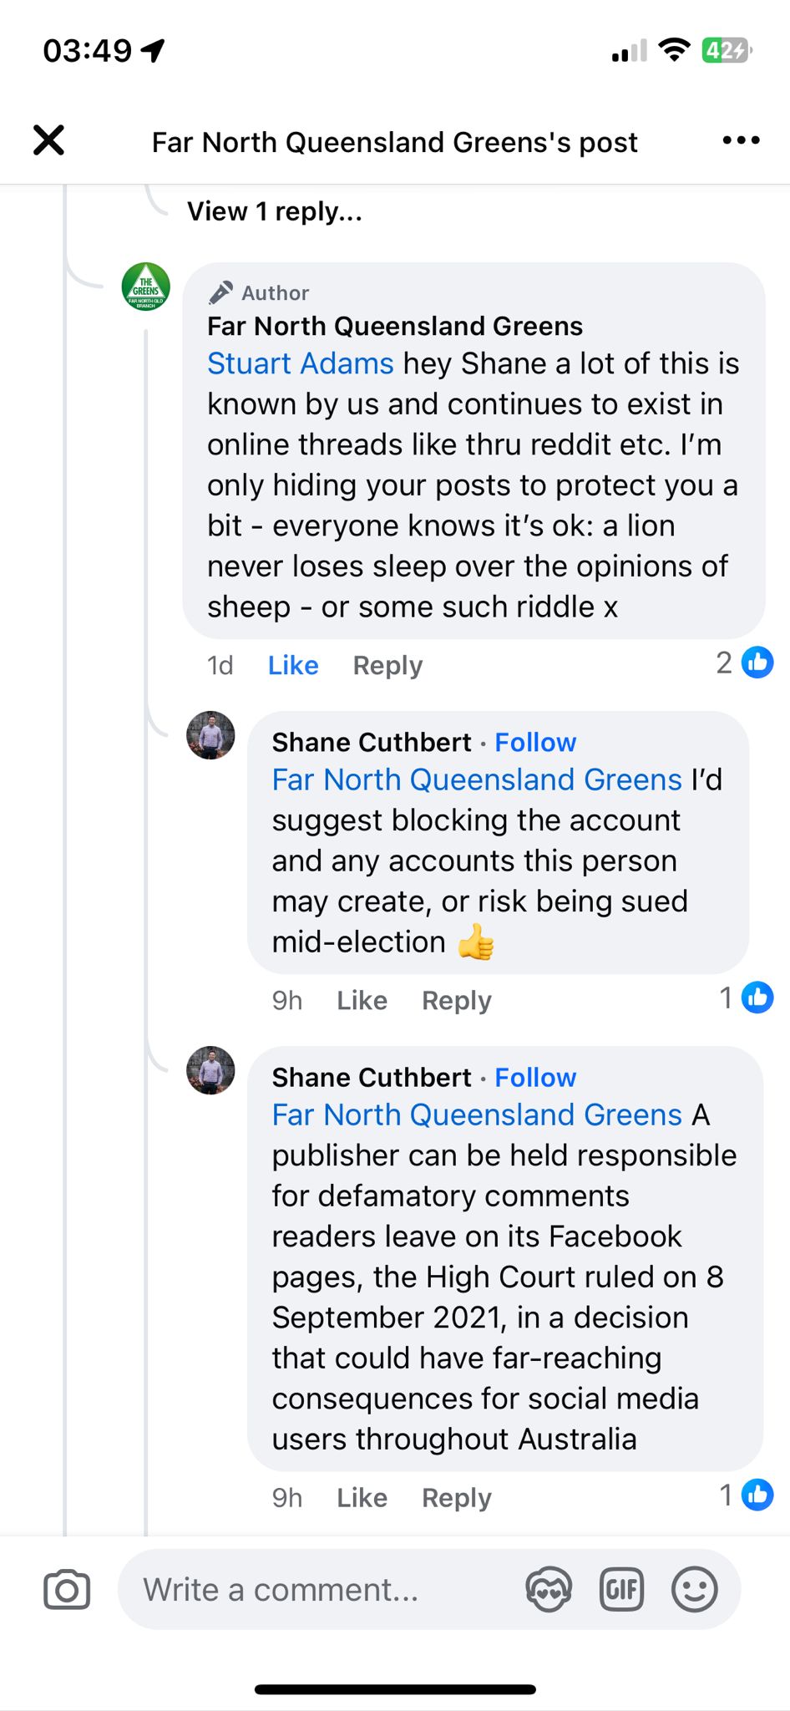Tap the camera icon to attach photo
Image resolution: width=790 pixels, height=1711 pixels.
coord(67,1589)
